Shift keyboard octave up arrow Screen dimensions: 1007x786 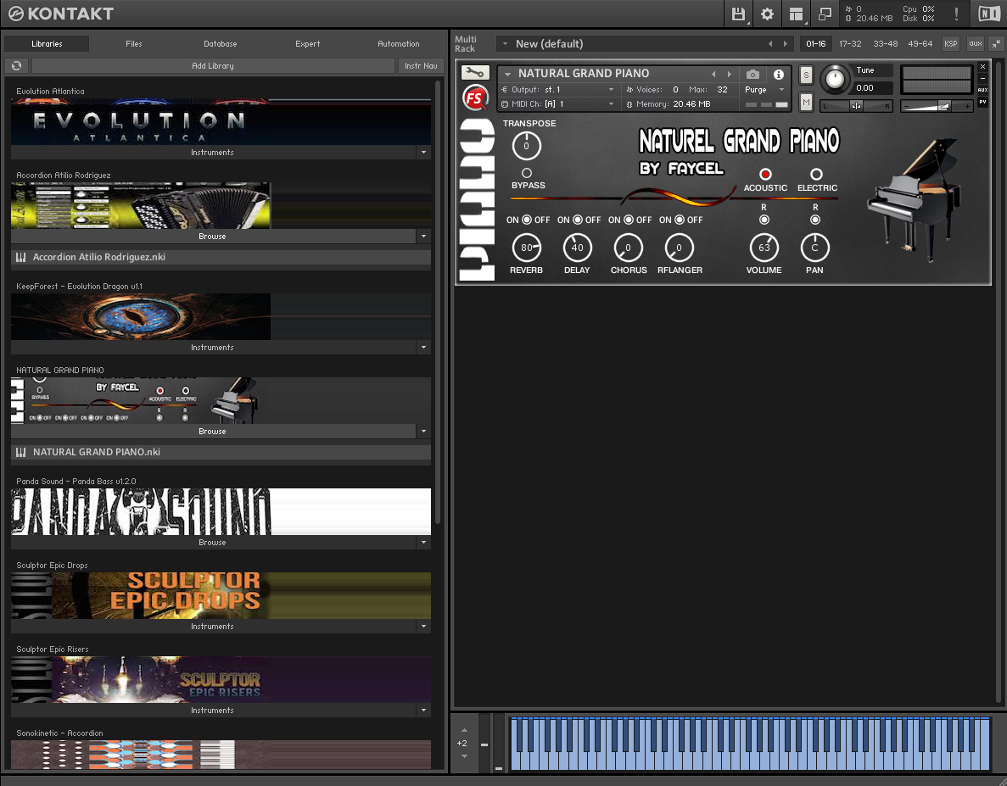(464, 730)
